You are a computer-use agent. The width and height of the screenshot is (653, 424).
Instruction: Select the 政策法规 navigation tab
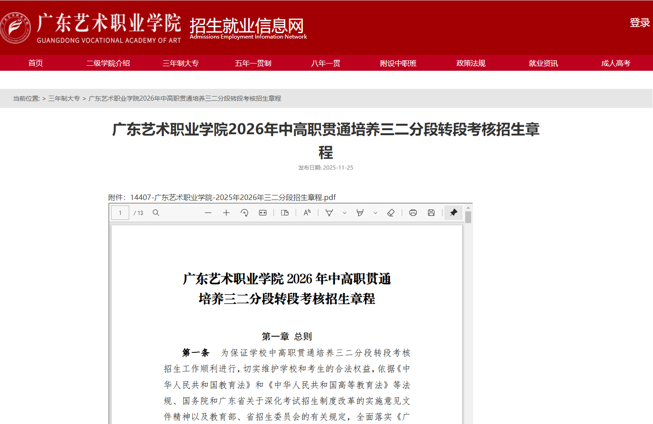[x=470, y=63]
